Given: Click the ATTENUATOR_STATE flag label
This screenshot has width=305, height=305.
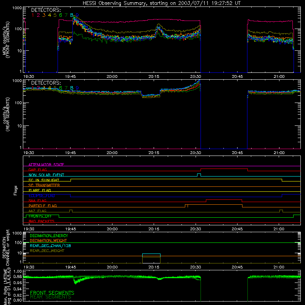Looking at the screenshot, I should 46,165.
